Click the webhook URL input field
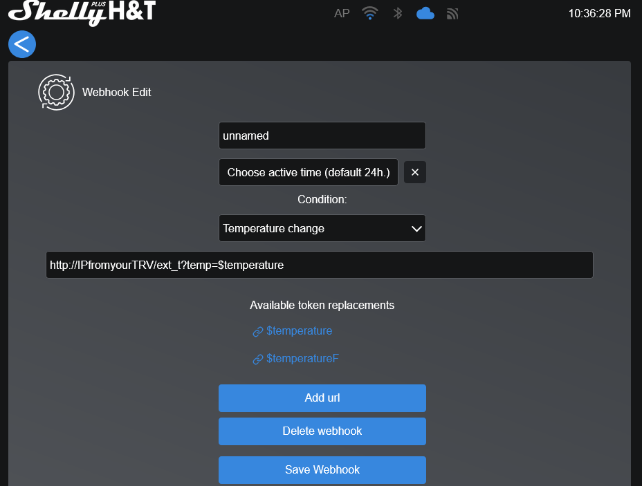Image resolution: width=642 pixels, height=486 pixels. [x=320, y=265]
